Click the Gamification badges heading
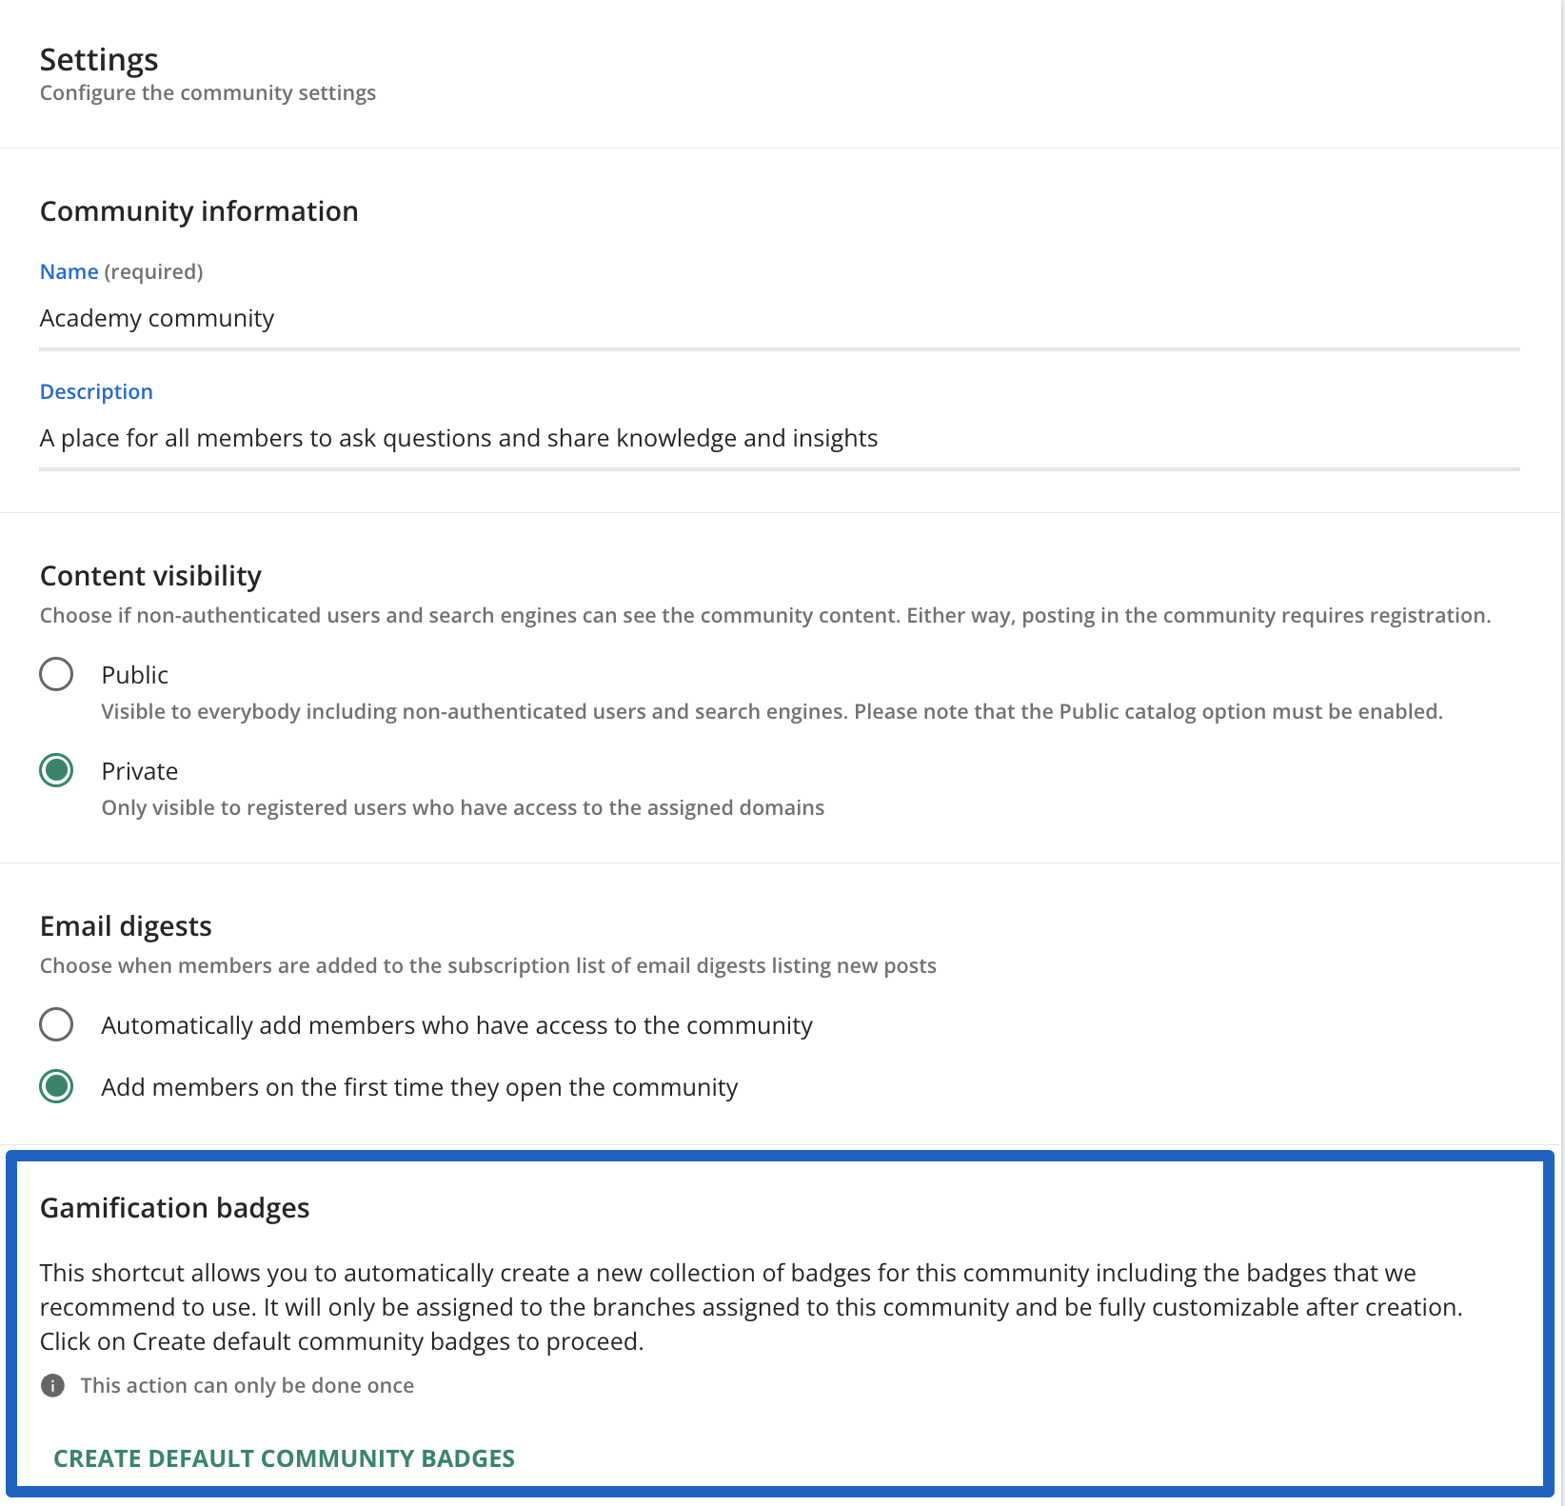 (174, 1208)
